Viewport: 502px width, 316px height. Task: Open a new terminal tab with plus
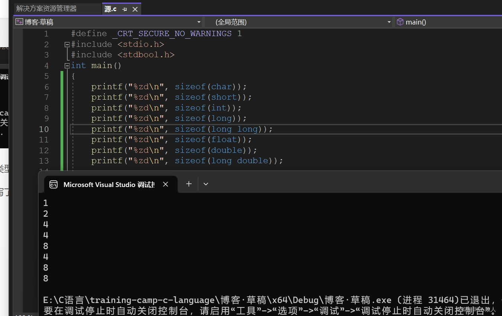189,184
